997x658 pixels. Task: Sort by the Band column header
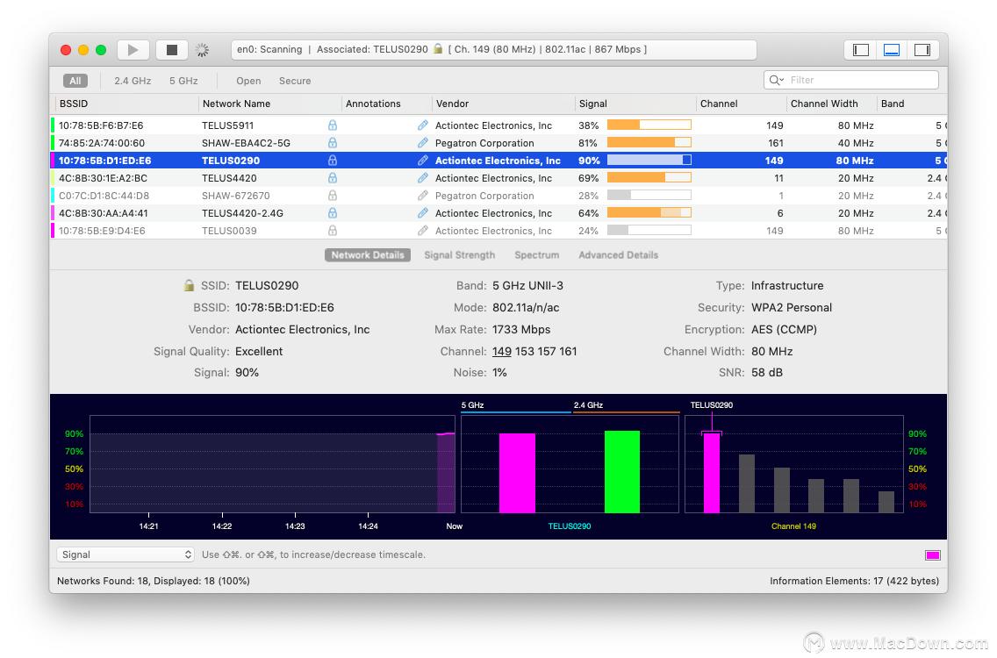point(912,104)
